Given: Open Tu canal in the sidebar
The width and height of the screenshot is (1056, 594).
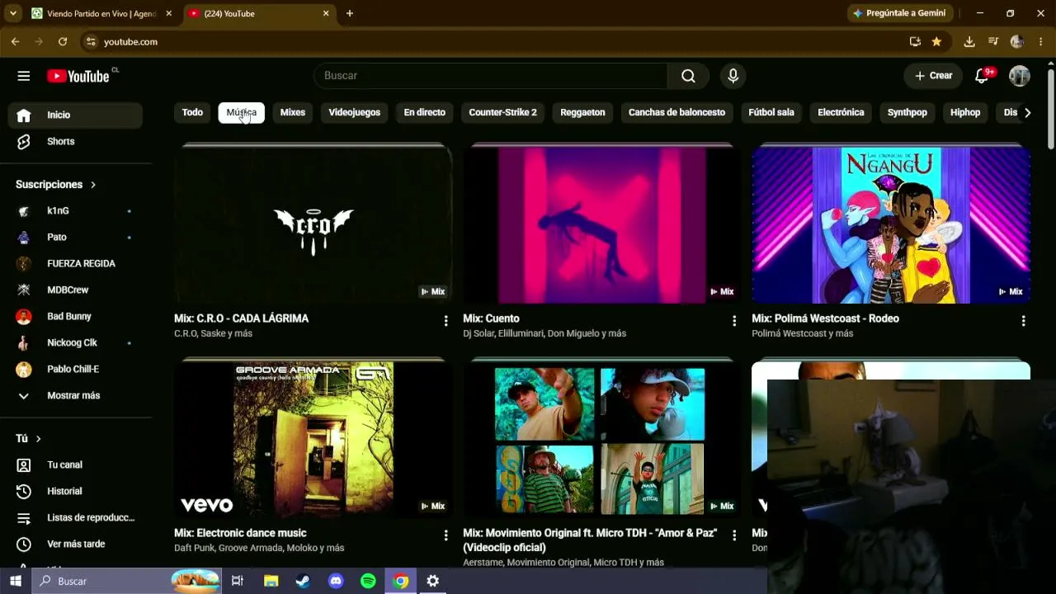Looking at the screenshot, I should click(x=76, y=464).
